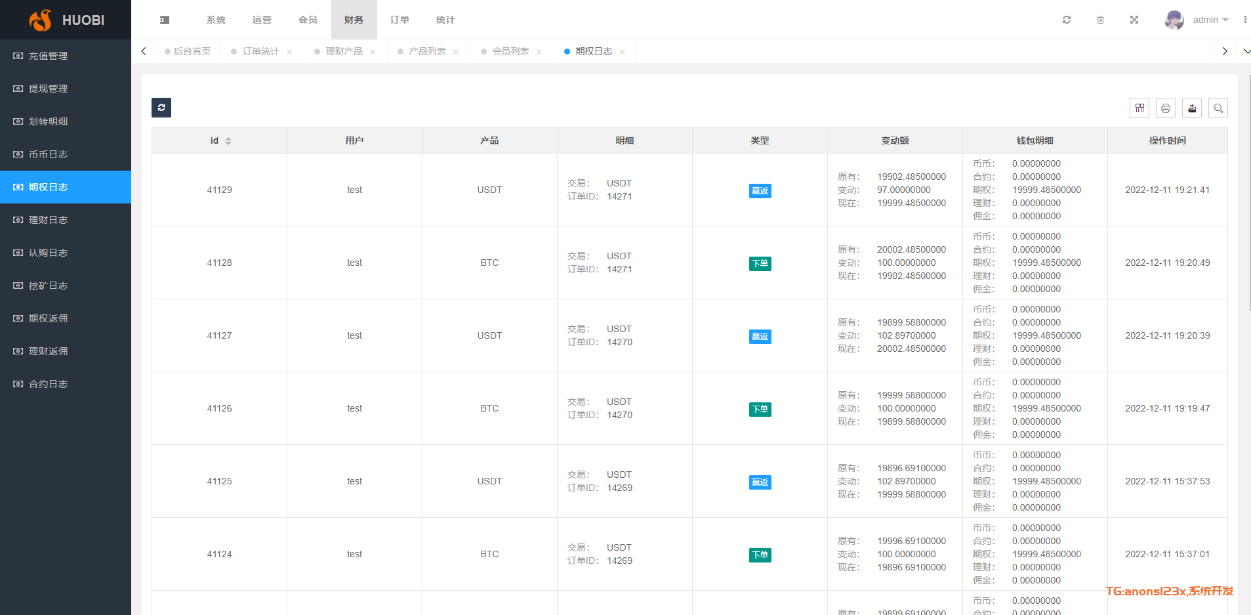Open the more options vertical dots
The image size is (1251, 615).
(1244, 20)
